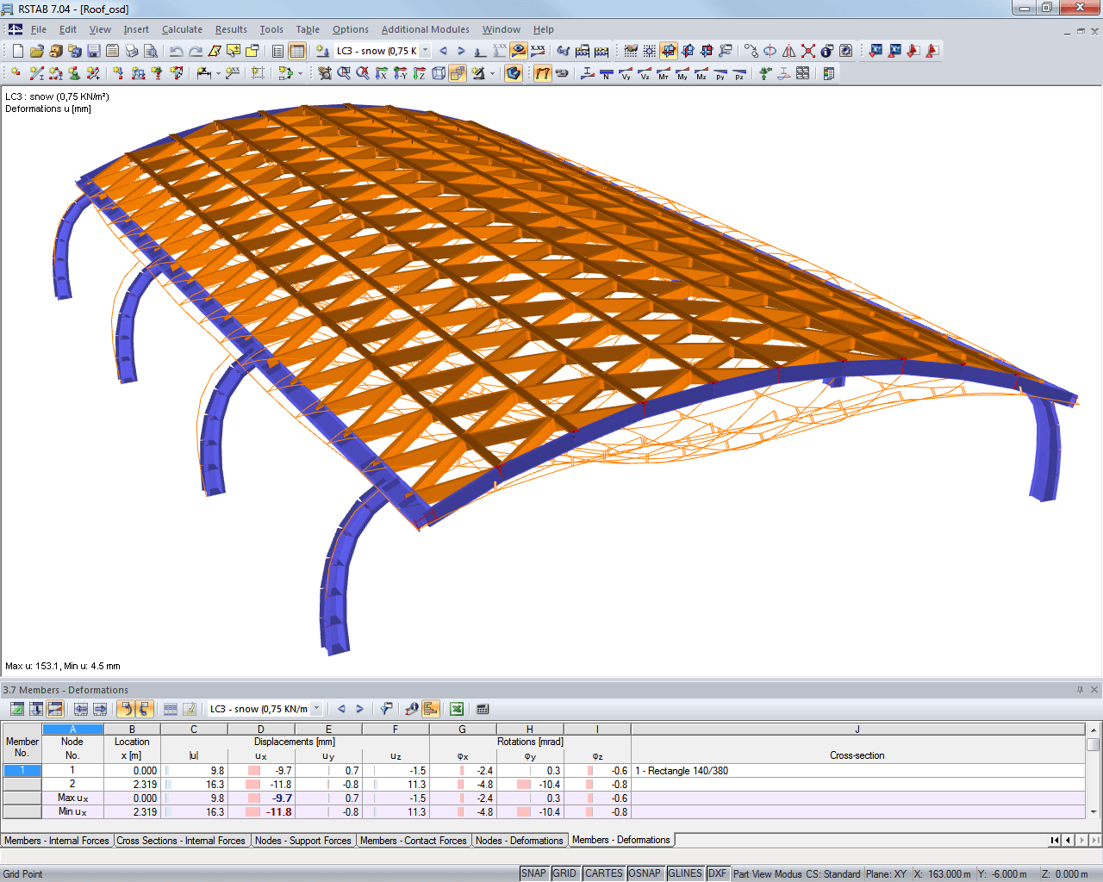Toggle result values display (x.xx)
1103x882 pixels.
pos(538,51)
